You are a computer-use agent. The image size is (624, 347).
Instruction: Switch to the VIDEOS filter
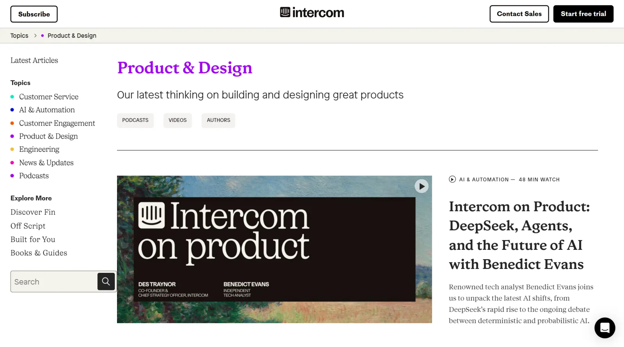point(177,120)
